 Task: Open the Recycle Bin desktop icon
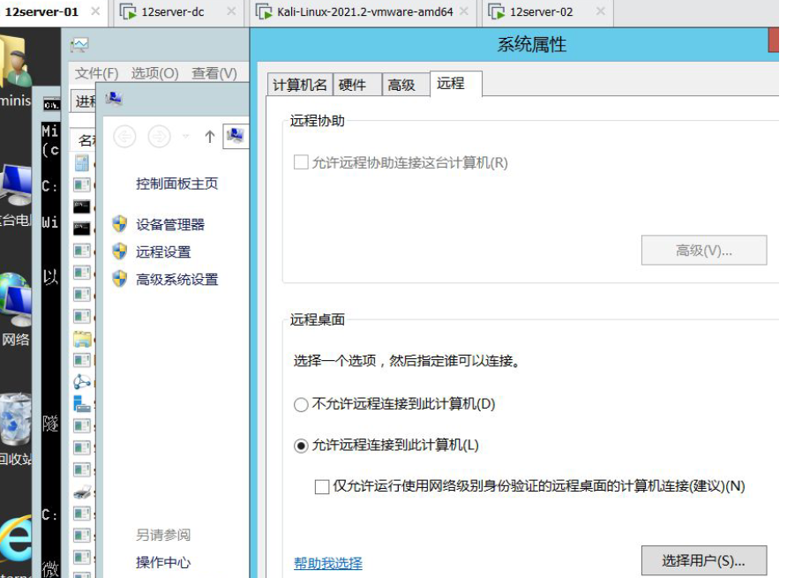16,422
